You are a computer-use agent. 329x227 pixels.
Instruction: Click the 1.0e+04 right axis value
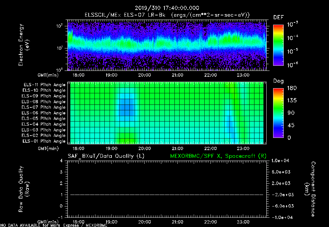[x=280, y=161]
